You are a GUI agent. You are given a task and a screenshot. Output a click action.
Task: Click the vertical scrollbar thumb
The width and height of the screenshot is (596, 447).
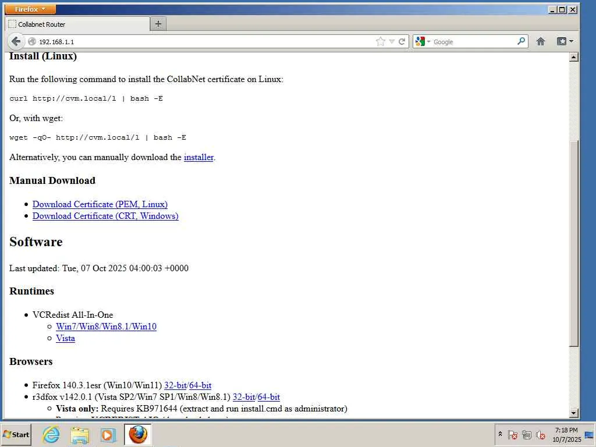pos(573,243)
